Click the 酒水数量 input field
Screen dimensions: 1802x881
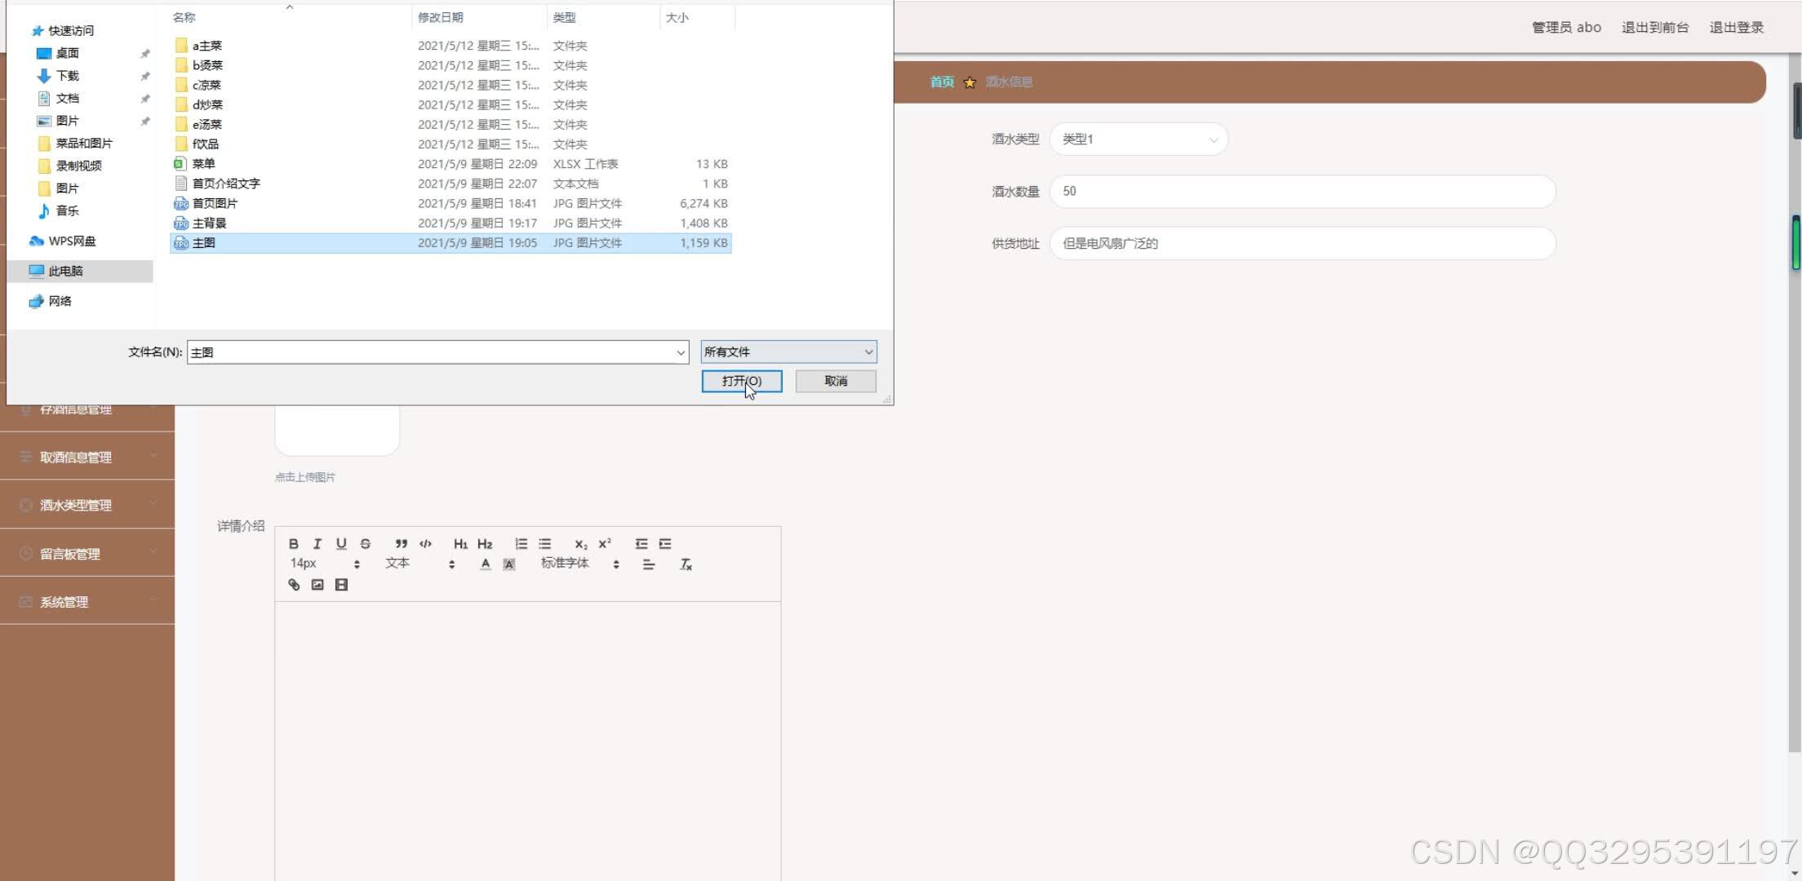pos(1303,191)
